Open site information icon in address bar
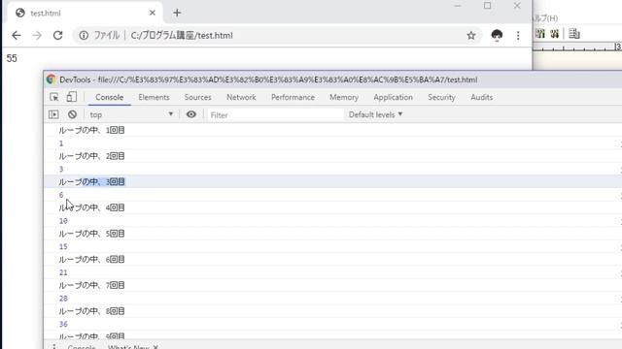 click(x=84, y=36)
